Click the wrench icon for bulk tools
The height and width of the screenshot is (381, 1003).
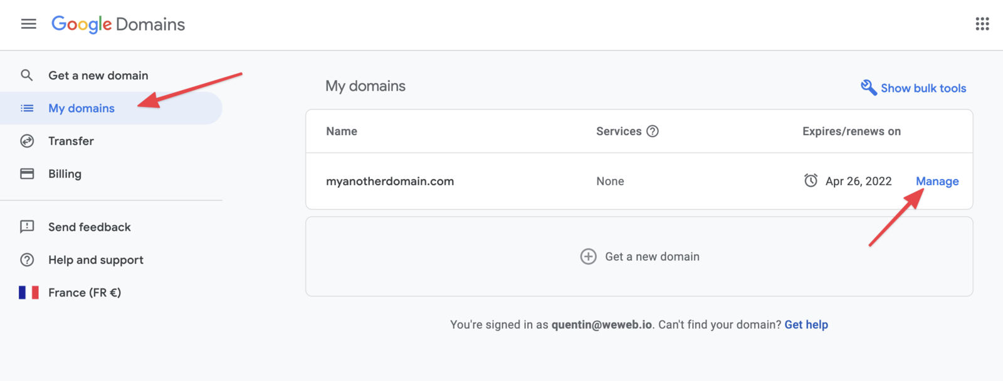tap(868, 88)
